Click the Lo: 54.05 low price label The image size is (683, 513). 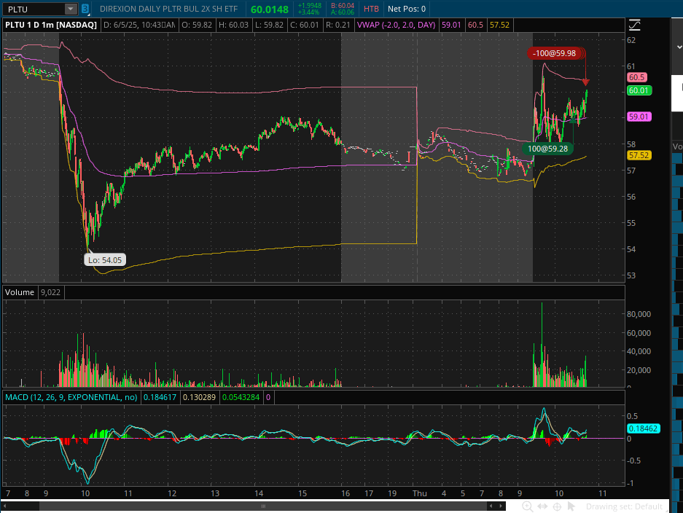tap(105, 260)
